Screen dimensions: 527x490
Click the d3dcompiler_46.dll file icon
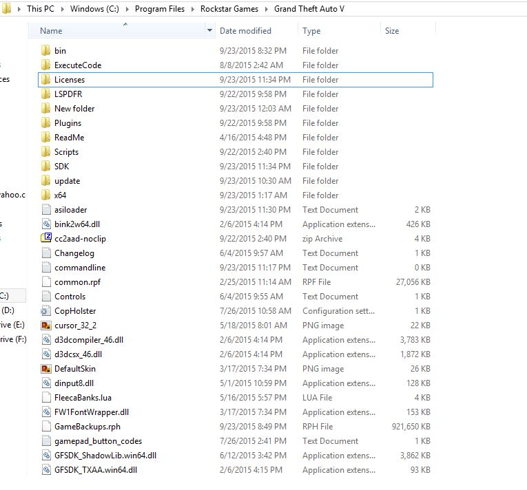click(46, 339)
